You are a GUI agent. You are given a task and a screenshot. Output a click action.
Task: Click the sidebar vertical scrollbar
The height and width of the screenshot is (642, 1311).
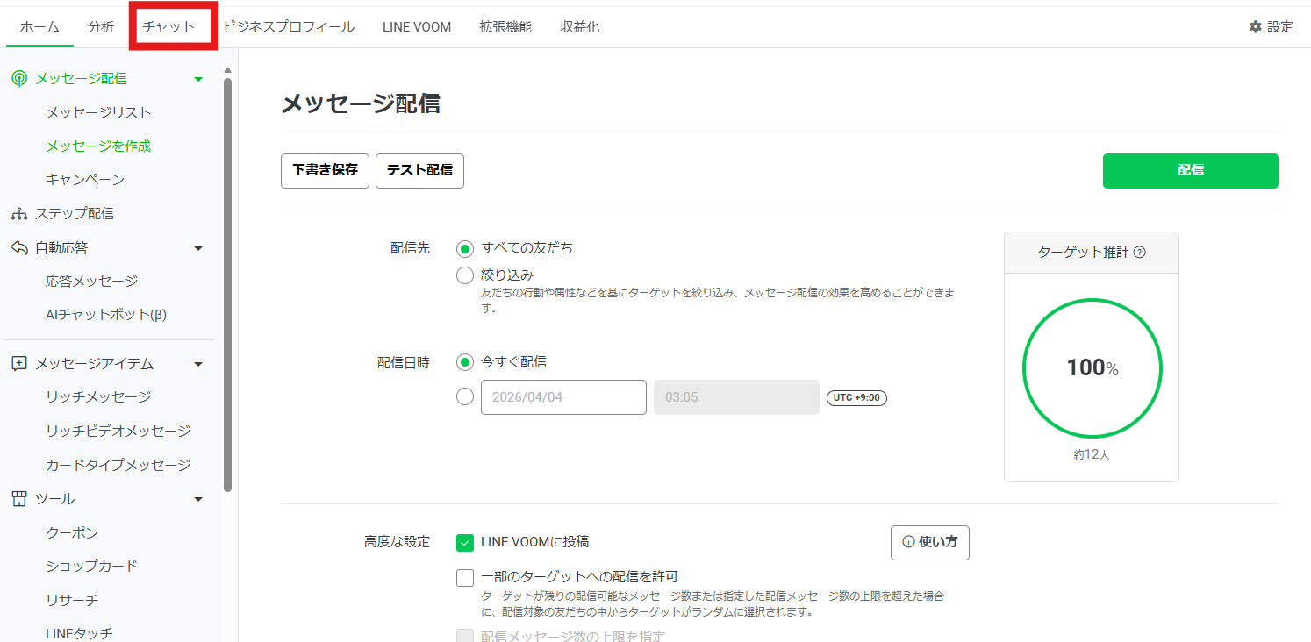228,281
